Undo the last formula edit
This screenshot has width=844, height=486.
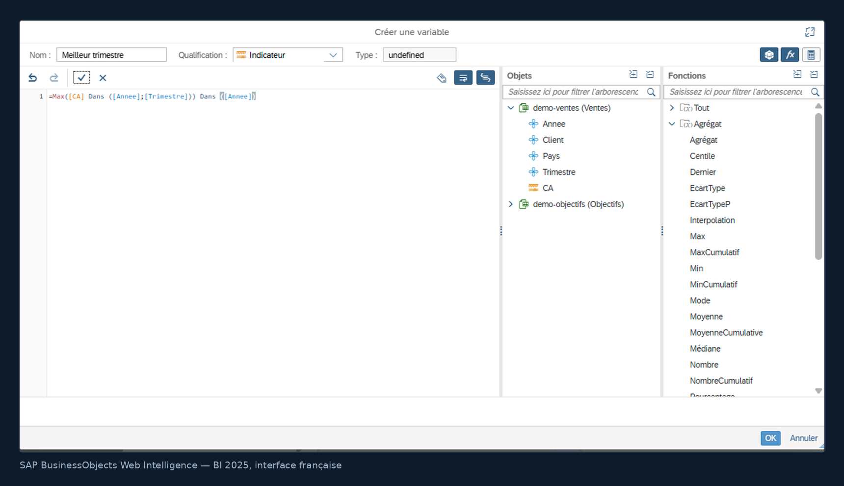point(32,77)
